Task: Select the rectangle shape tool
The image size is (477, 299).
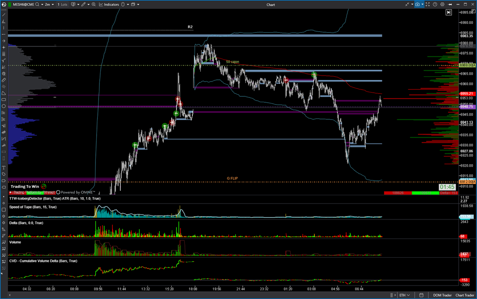Action: (4, 99)
